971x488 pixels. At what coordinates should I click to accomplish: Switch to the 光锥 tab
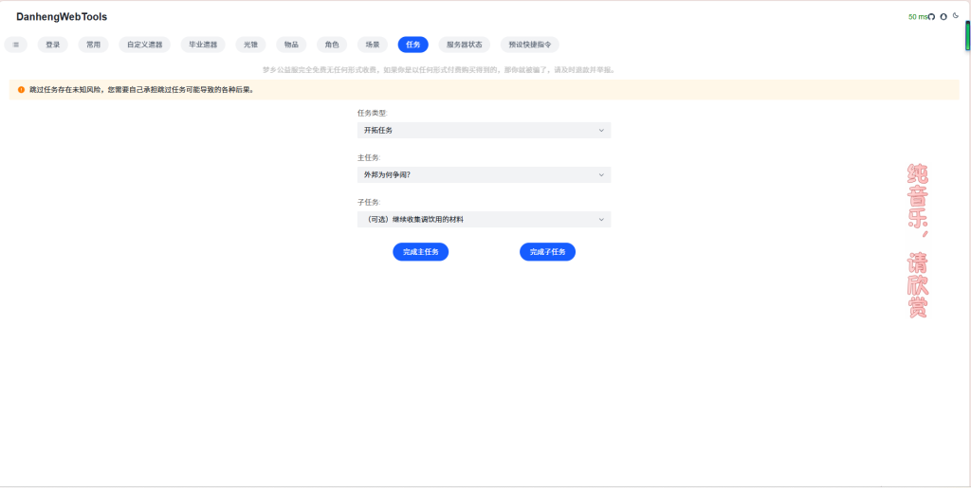(250, 45)
